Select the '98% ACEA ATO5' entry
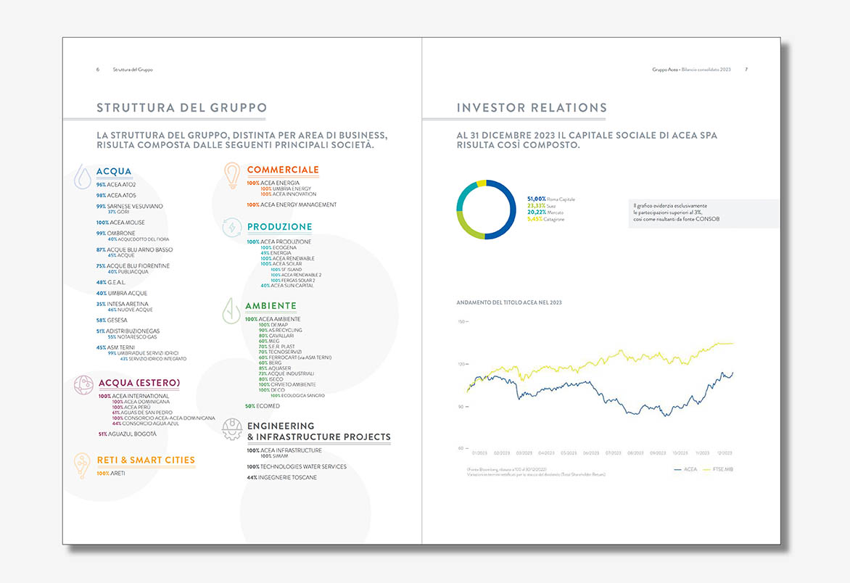 [116, 195]
